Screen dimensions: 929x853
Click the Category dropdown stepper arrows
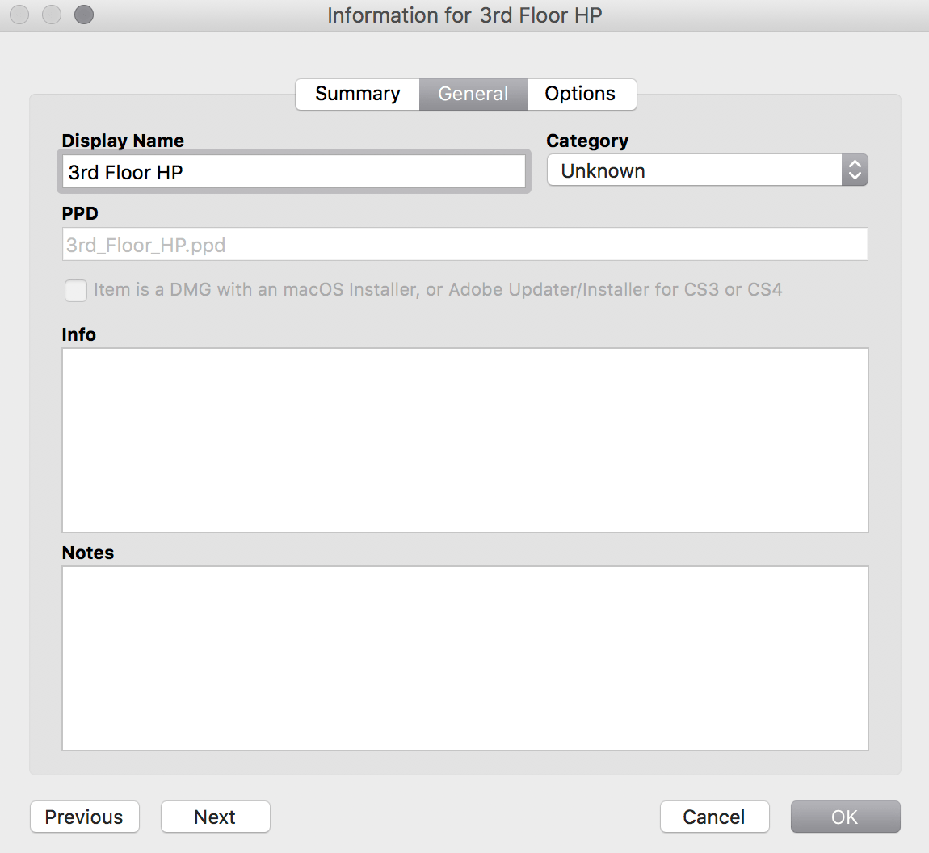(855, 170)
